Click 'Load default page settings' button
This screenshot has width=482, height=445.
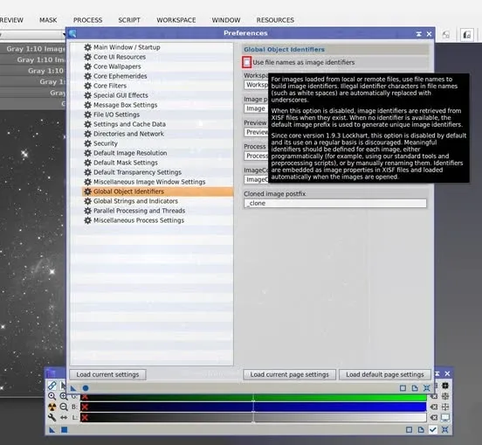point(385,374)
